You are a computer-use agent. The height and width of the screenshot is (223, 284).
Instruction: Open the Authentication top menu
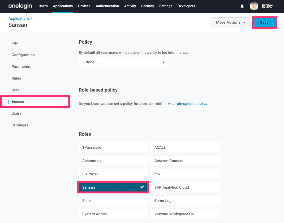click(x=107, y=6)
